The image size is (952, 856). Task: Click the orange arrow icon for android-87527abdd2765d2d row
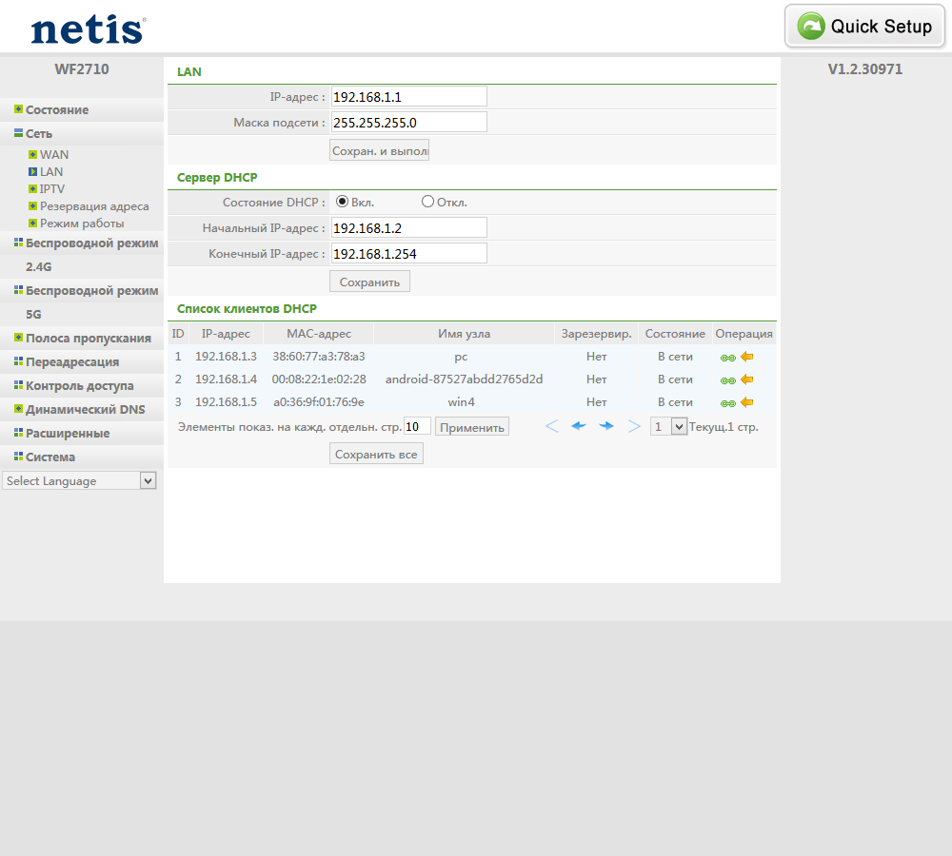(746, 379)
